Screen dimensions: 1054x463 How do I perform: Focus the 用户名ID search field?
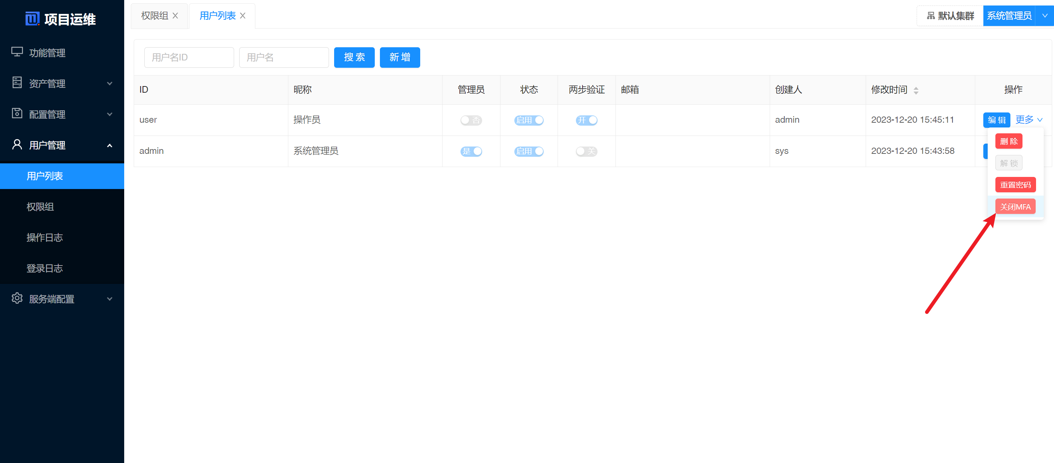189,57
